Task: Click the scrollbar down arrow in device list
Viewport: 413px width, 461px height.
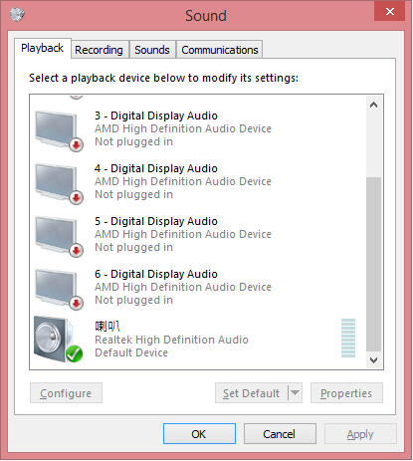Action: point(373,360)
